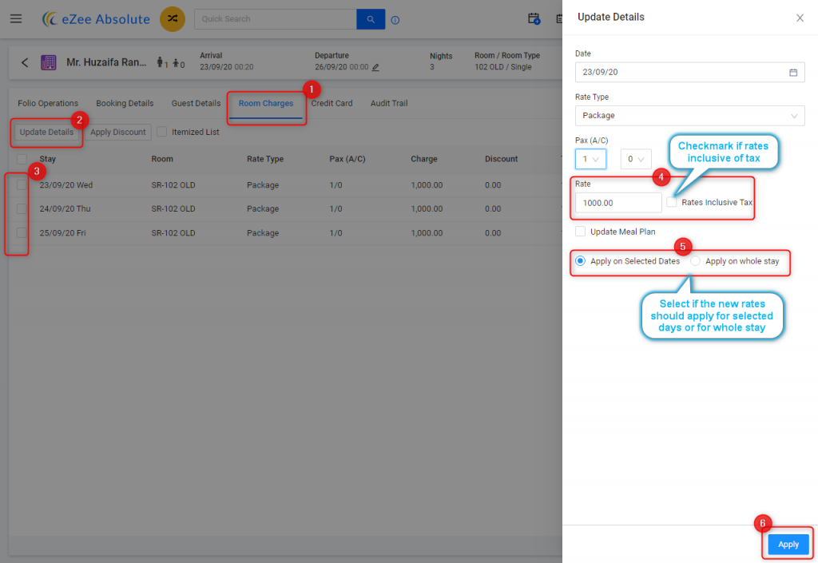Choose Apply on whole stay radio

(x=696, y=260)
